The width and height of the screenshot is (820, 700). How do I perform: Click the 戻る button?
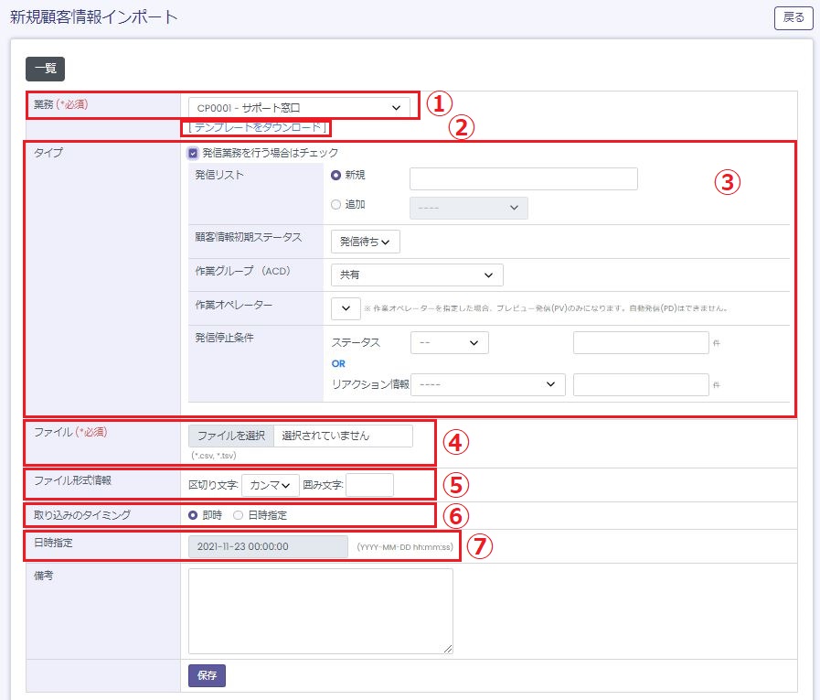[x=793, y=17]
